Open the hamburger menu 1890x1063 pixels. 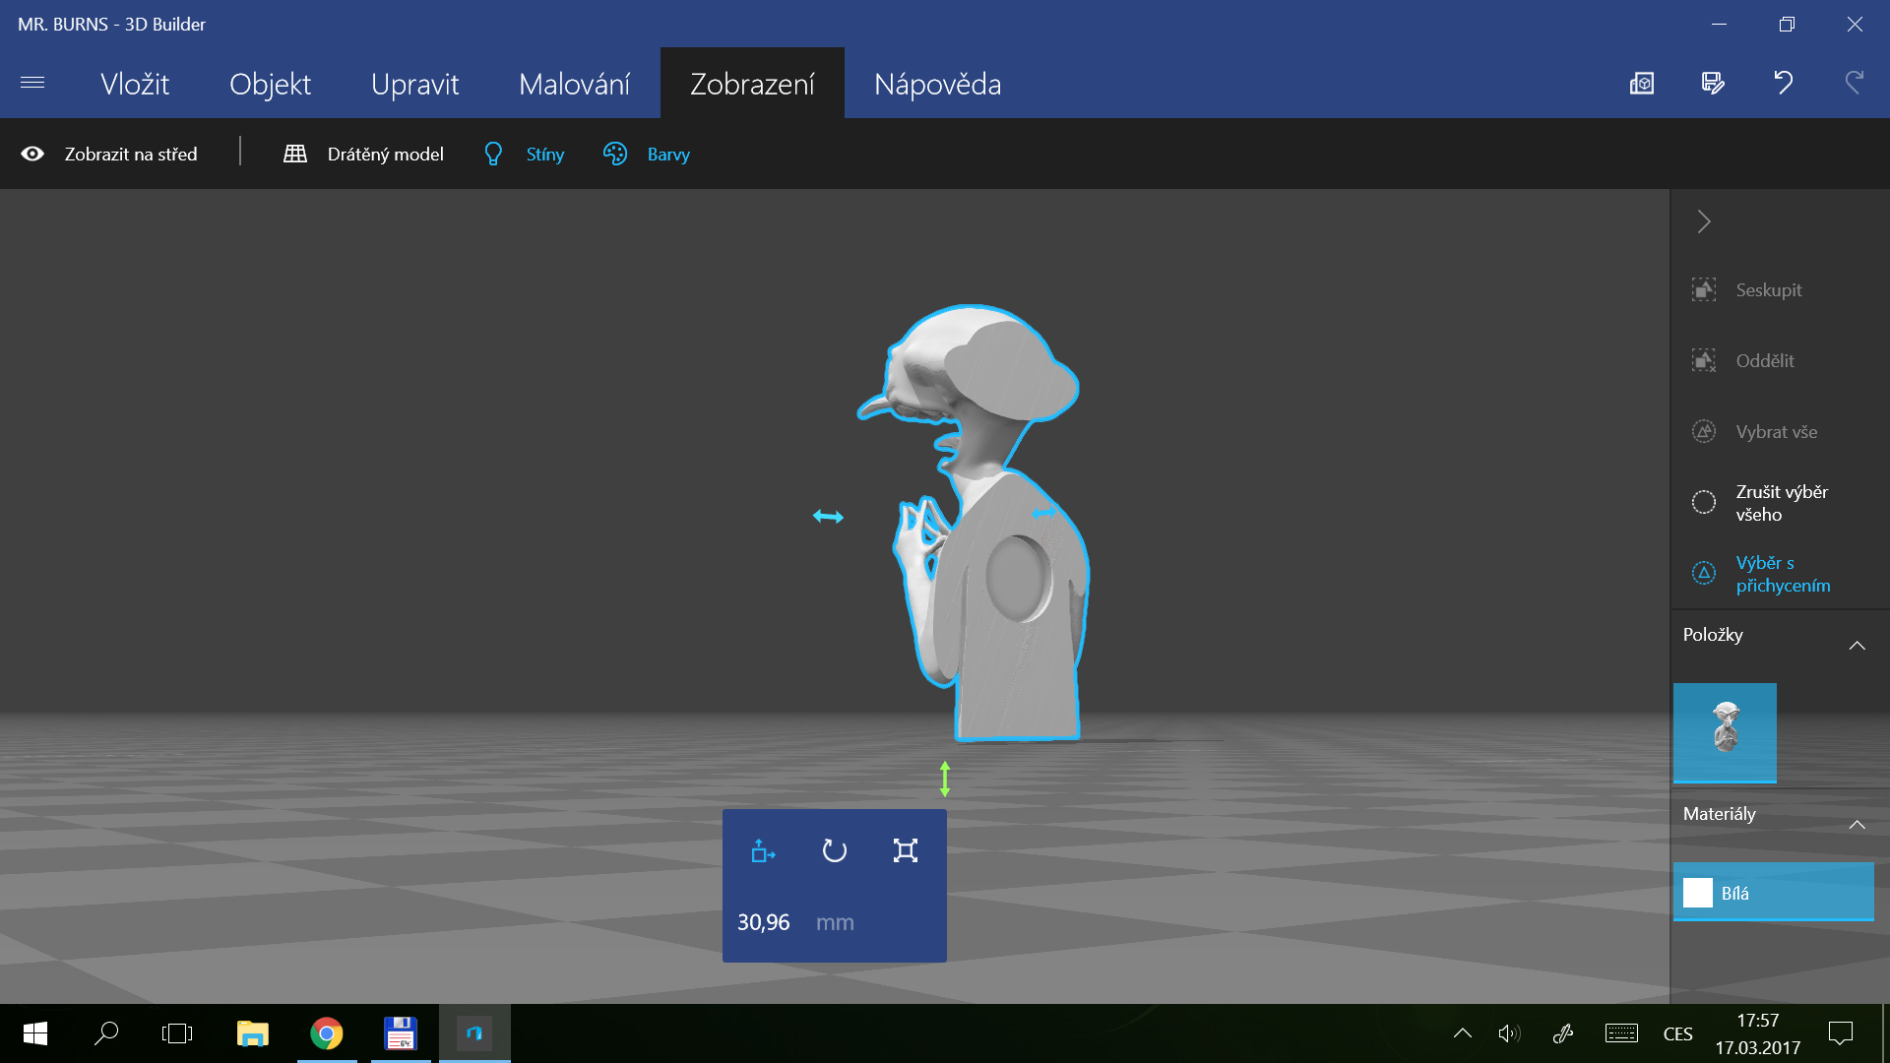tap(32, 83)
